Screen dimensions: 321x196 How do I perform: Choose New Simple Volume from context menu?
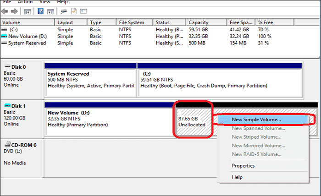click(256, 120)
